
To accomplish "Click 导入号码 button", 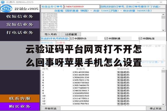I will click(x=51, y=34).
